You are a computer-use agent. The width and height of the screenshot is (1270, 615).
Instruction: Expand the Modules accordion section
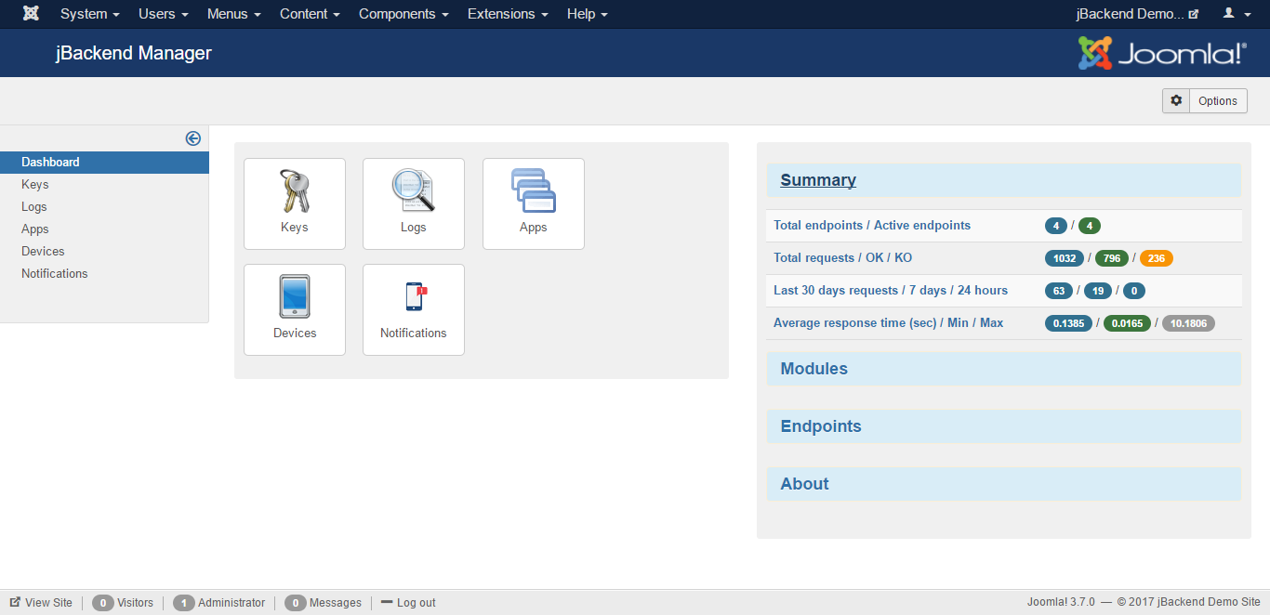pos(1004,369)
